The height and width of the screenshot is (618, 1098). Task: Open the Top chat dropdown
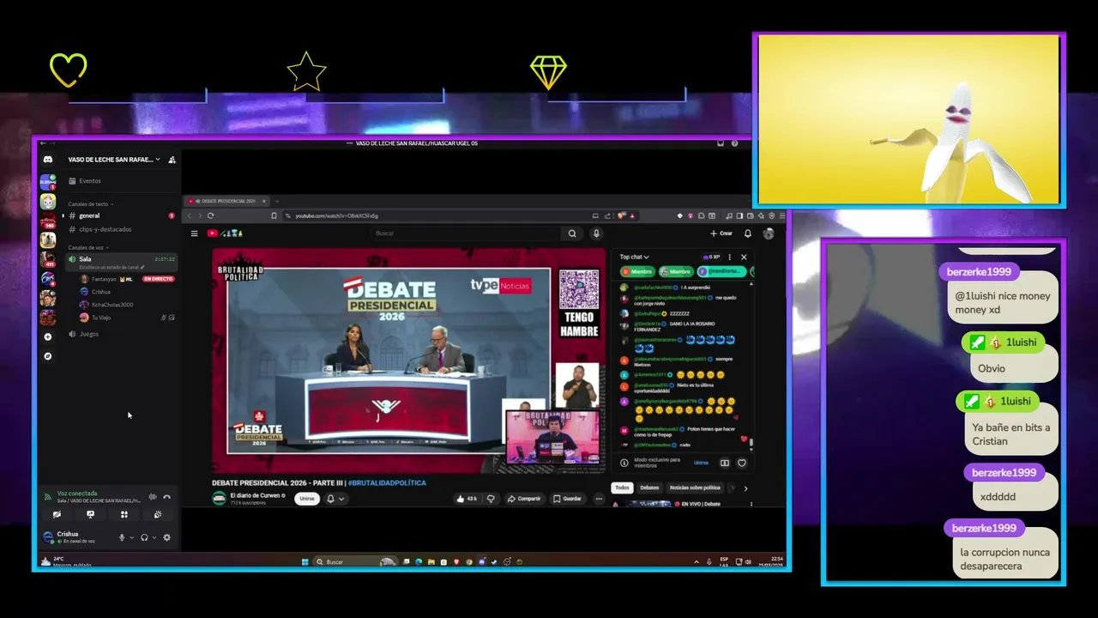coord(635,257)
